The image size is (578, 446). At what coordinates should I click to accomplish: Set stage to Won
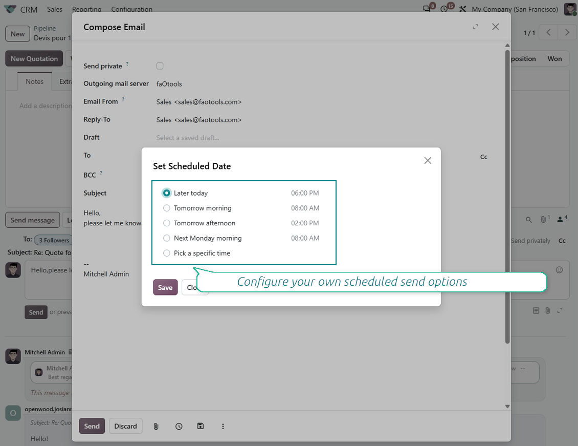point(554,59)
